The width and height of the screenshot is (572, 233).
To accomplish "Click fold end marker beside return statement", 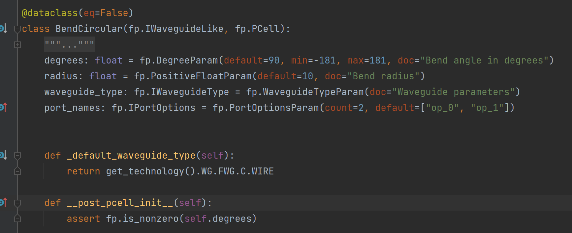I will click(x=17, y=171).
